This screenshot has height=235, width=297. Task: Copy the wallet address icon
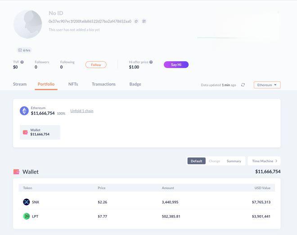(x=136, y=21)
